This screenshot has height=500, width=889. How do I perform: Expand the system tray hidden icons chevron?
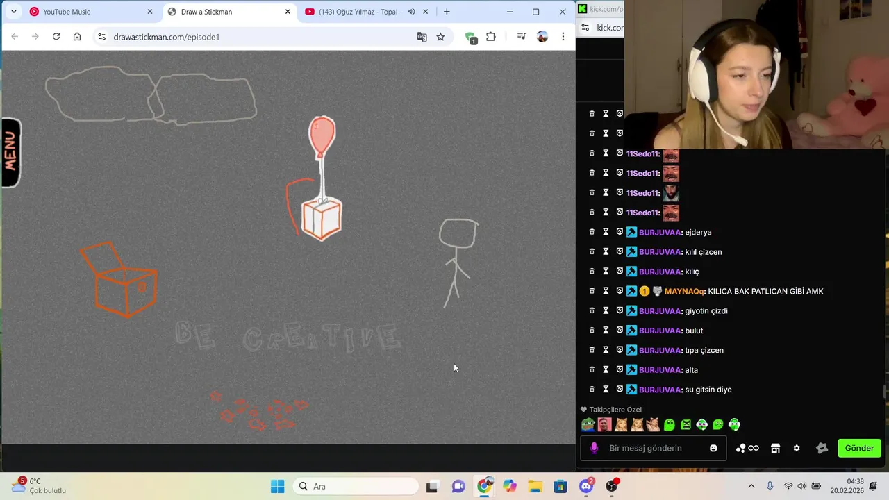751,486
